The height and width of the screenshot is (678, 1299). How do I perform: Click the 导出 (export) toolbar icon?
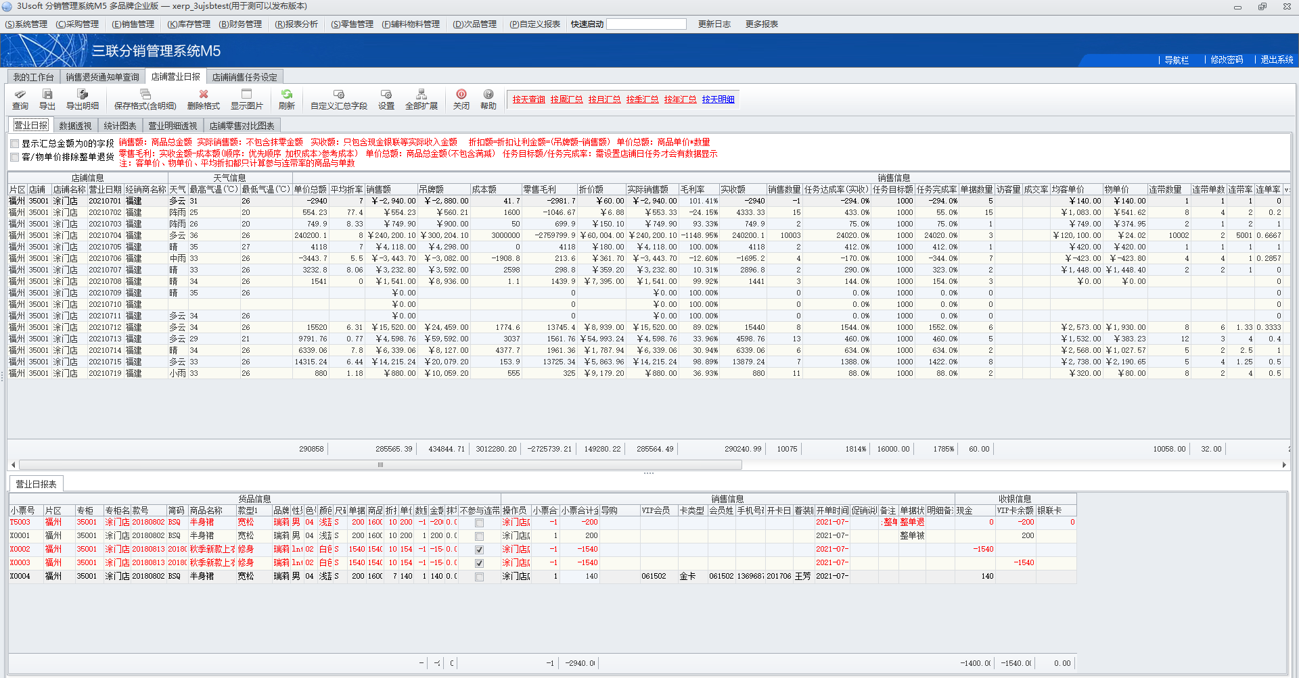(47, 99)
